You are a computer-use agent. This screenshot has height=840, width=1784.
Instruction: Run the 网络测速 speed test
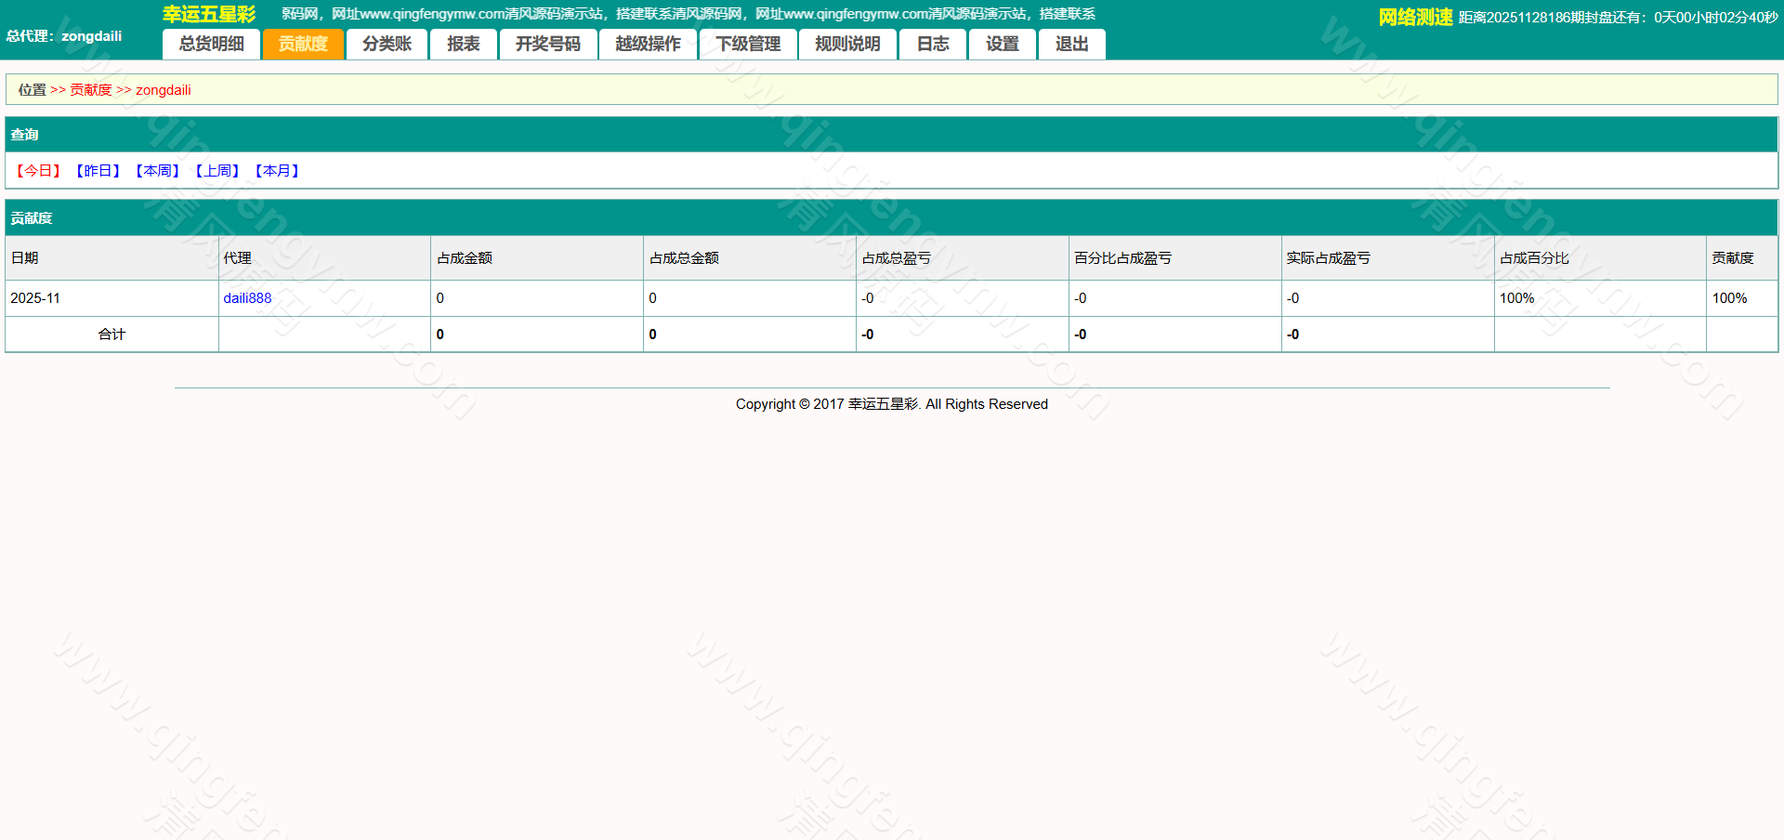coord(1413,15)
